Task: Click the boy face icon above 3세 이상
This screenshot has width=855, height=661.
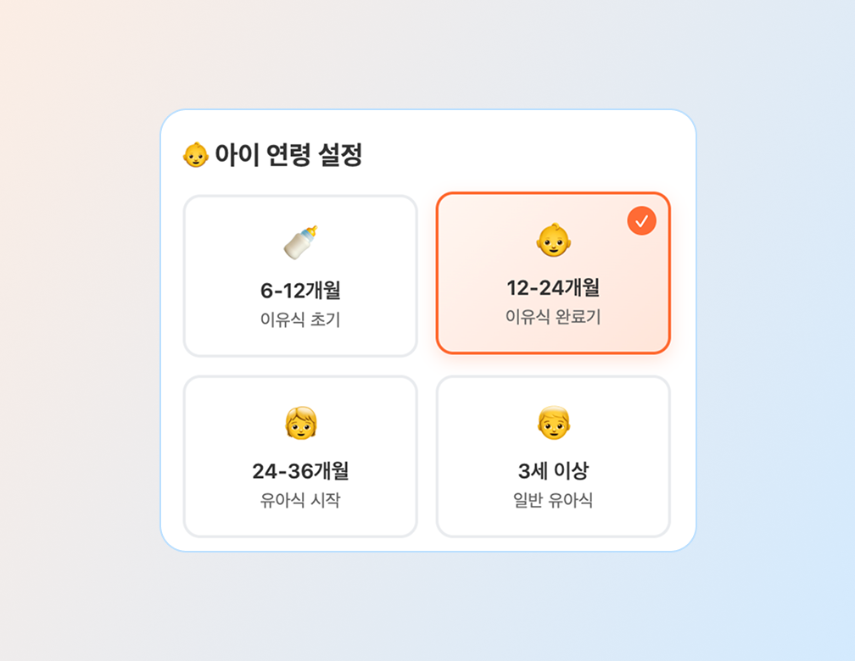Action: click(553, 422)
